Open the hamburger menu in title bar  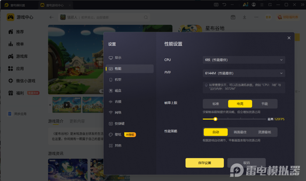pyautogui.click(x=262, y=5)
